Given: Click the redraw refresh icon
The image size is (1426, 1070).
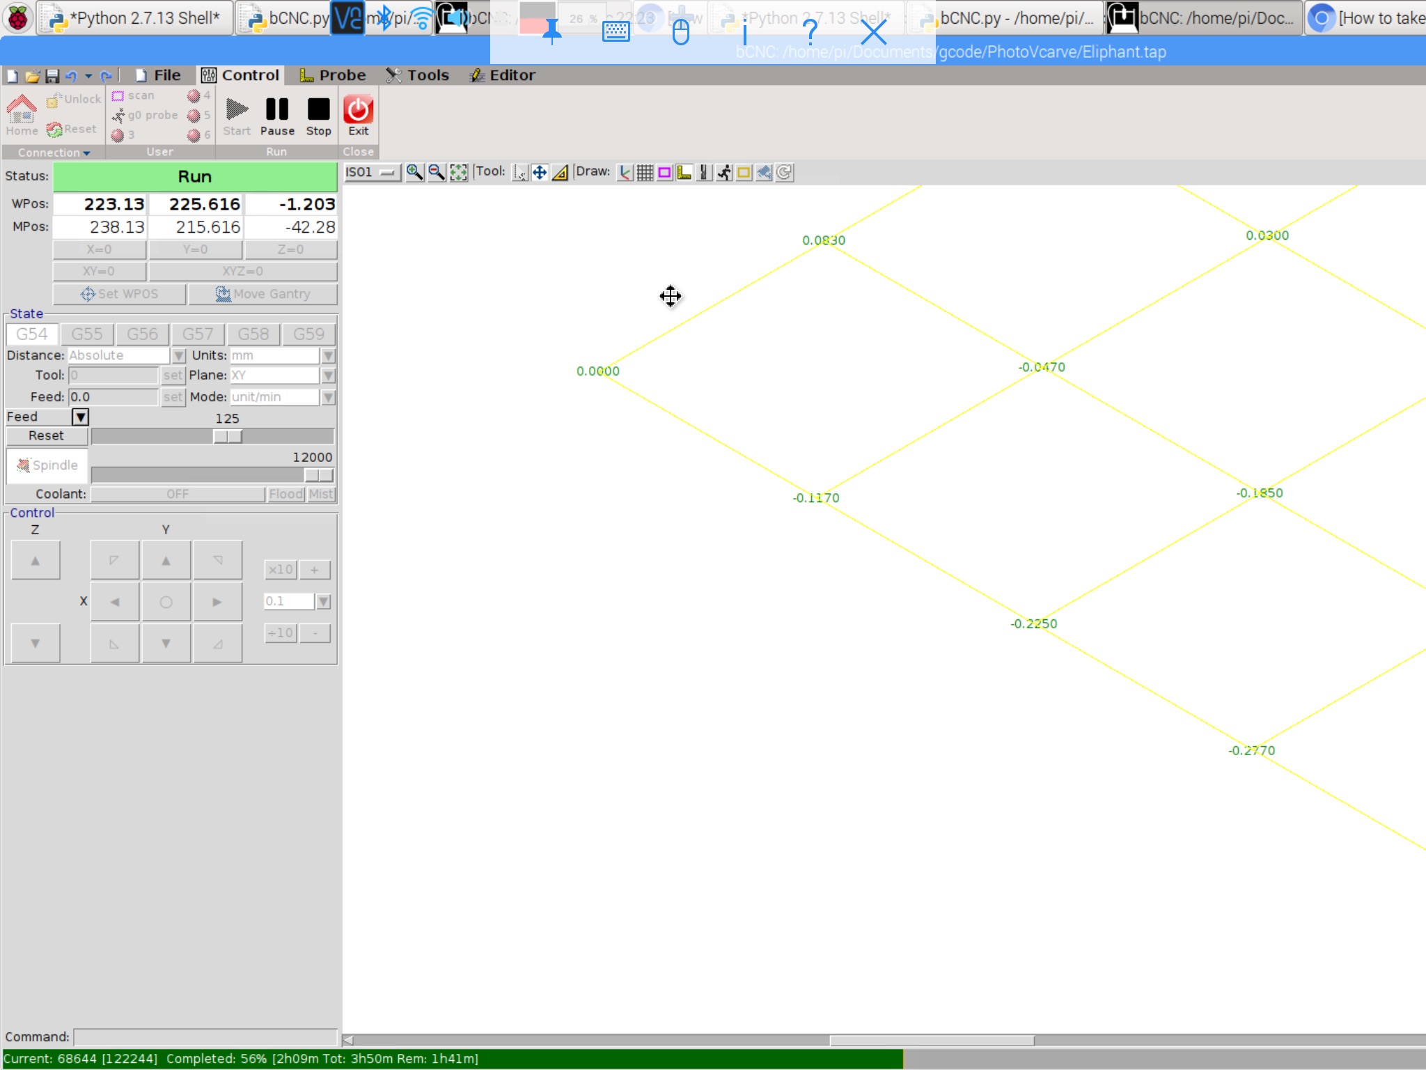Looking at the screenshot, I should click(784, 173).
